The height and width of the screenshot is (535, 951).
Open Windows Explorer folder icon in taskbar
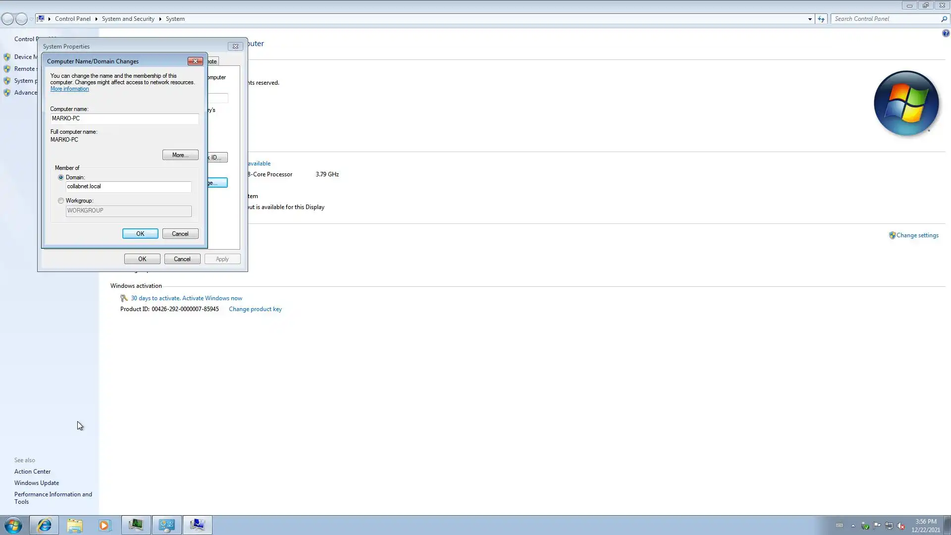click(75, 525)
